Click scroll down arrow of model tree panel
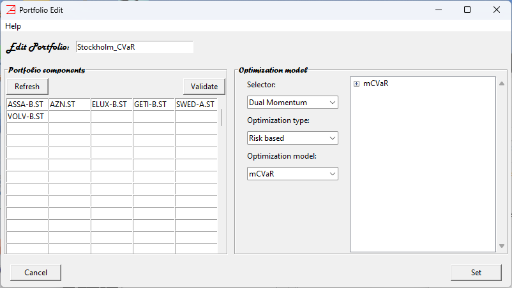The image size is (512, 288). pyautogui.click(x=502, y=246)
